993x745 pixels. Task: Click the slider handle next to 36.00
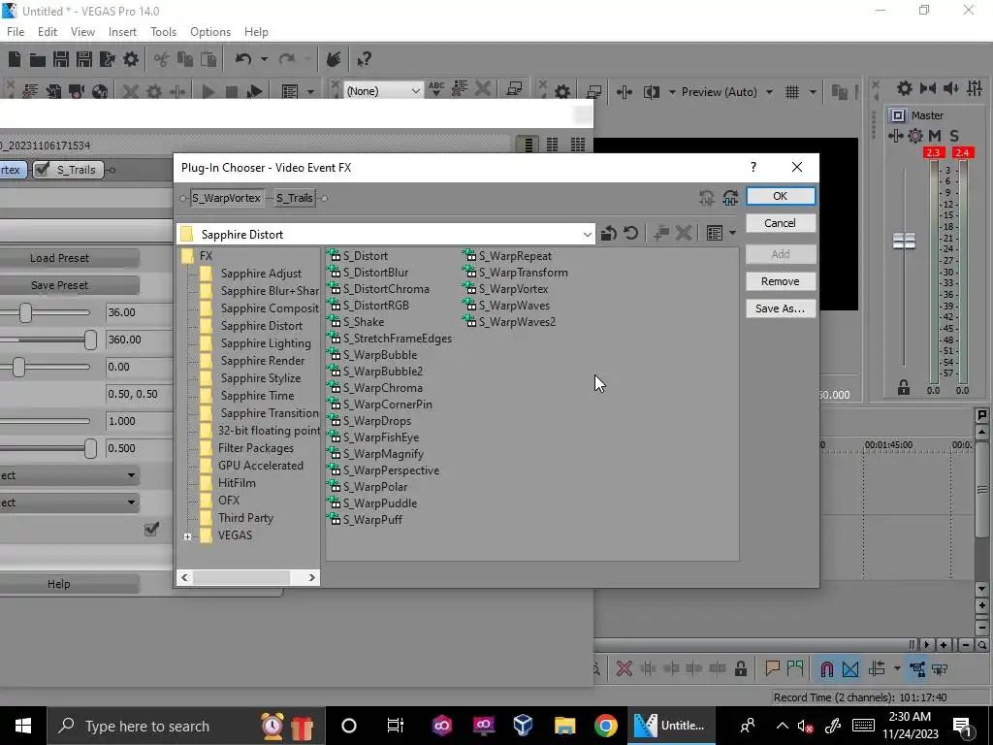click(x=25, y=312)
